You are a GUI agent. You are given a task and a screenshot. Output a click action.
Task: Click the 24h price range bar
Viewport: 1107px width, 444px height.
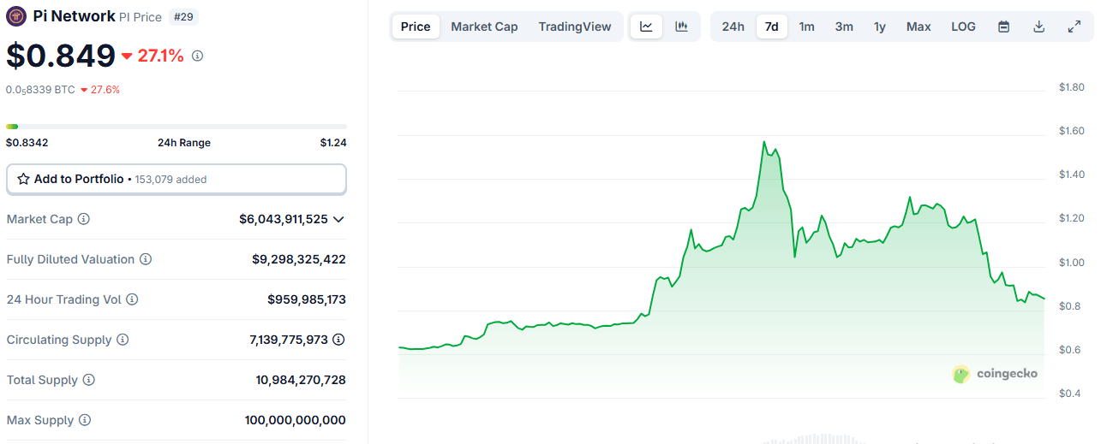[176, 127]
